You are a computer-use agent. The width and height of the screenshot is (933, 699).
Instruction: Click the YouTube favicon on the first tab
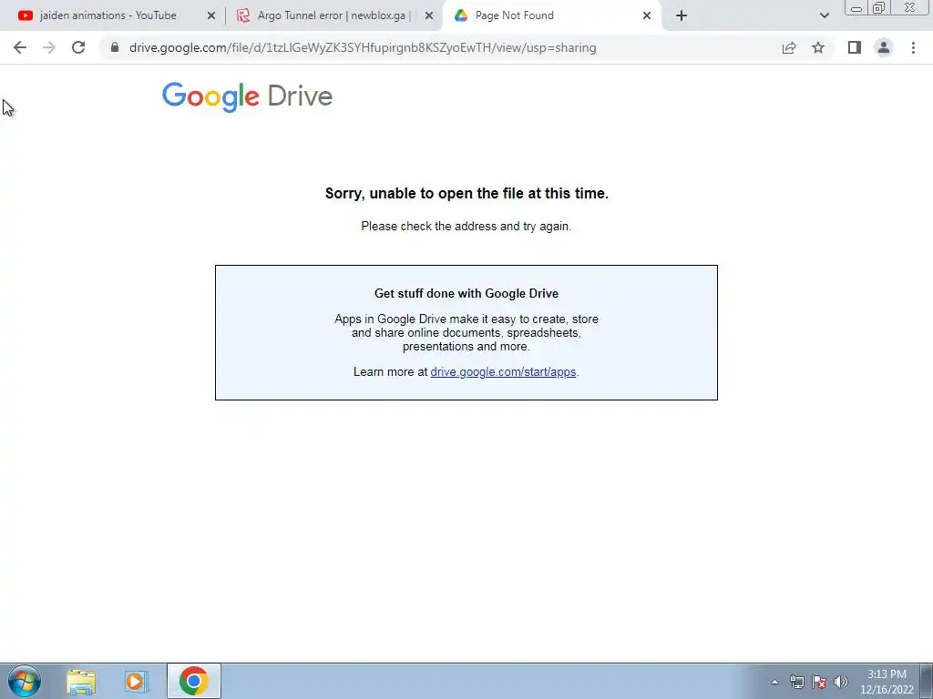pyautogui.click(x=25, y=15)
